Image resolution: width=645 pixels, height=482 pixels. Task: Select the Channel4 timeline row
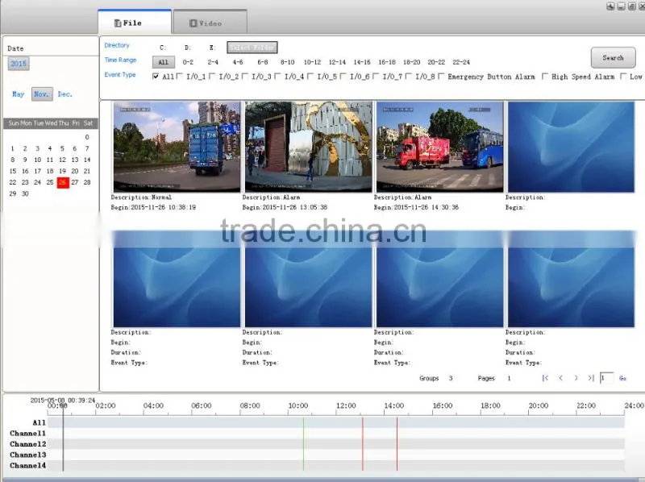point(336,465)
